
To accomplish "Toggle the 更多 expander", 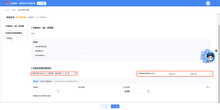I will point(209,87).
